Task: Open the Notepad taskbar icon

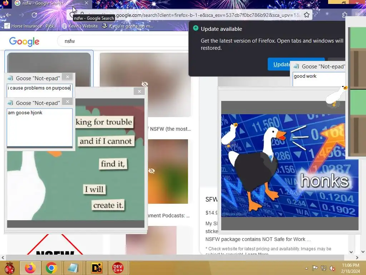Action: (73, 268)
